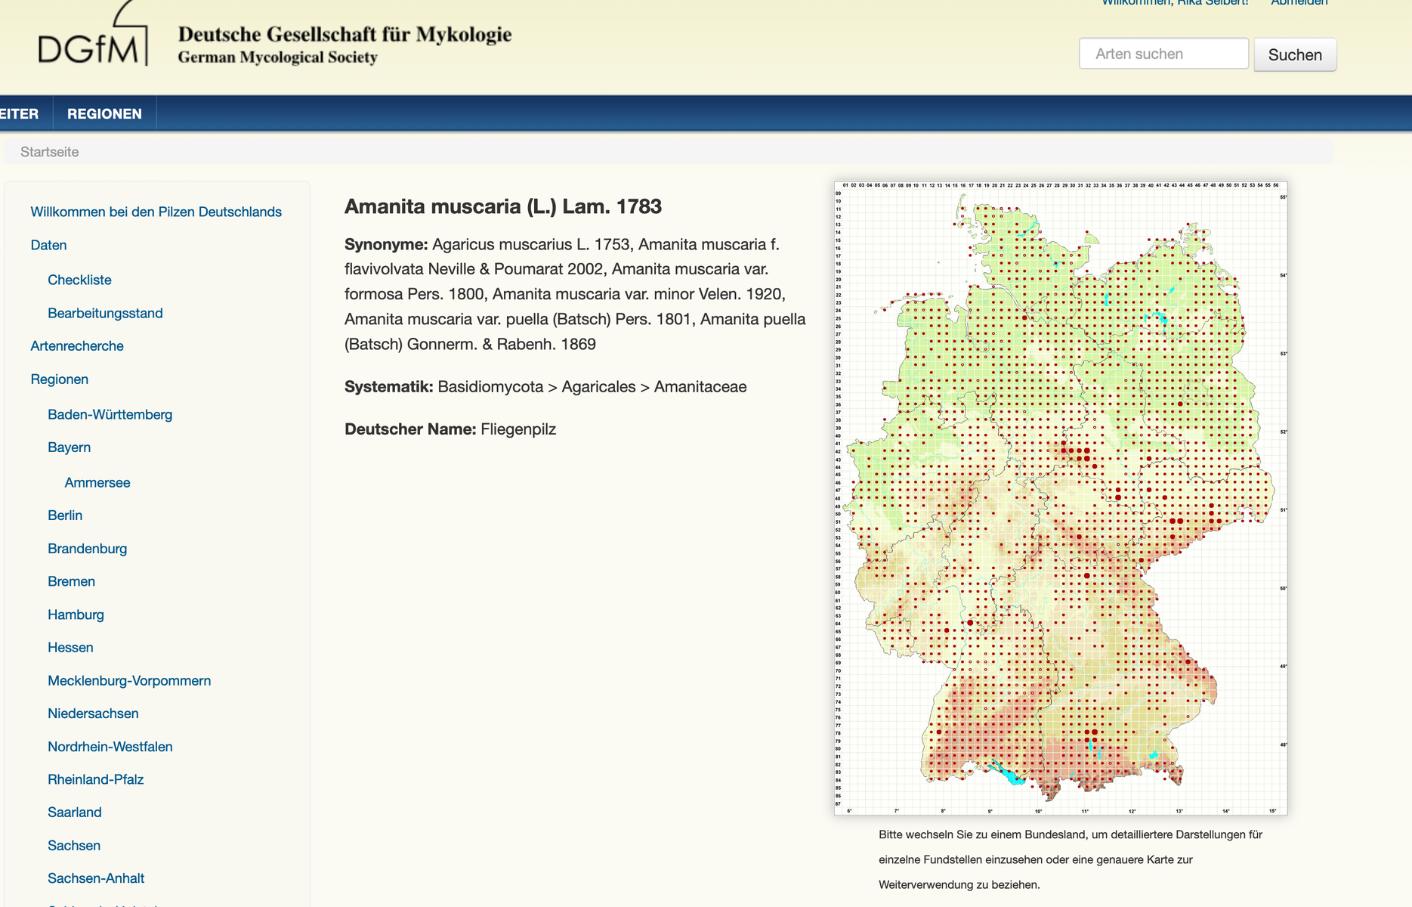Click the Arten suchen search field
Screen dimensions: 1412x907
click(x=1163, y=54)
